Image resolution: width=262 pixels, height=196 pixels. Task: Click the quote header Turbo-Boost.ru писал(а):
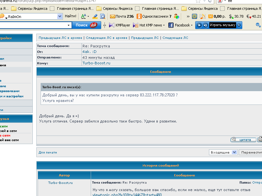[62, 87]
